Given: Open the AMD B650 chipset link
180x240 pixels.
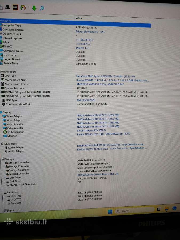Looking at the screenshot, I should (100, 84).
